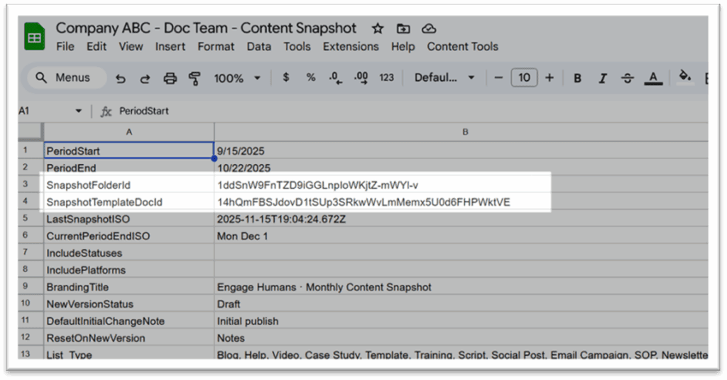Open the Content Tools menu
727x380 pixels.
462,47
